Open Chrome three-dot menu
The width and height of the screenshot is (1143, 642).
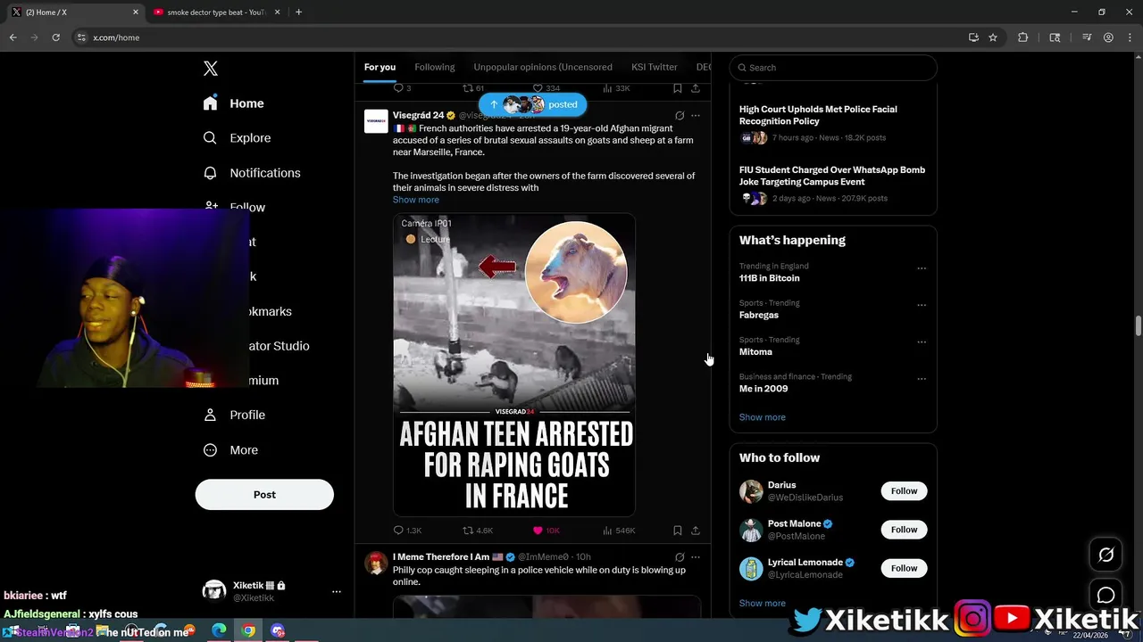click(x=1129, y=37)
